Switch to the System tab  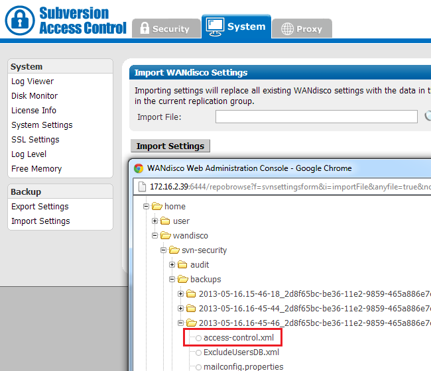[x=237, y=26]
